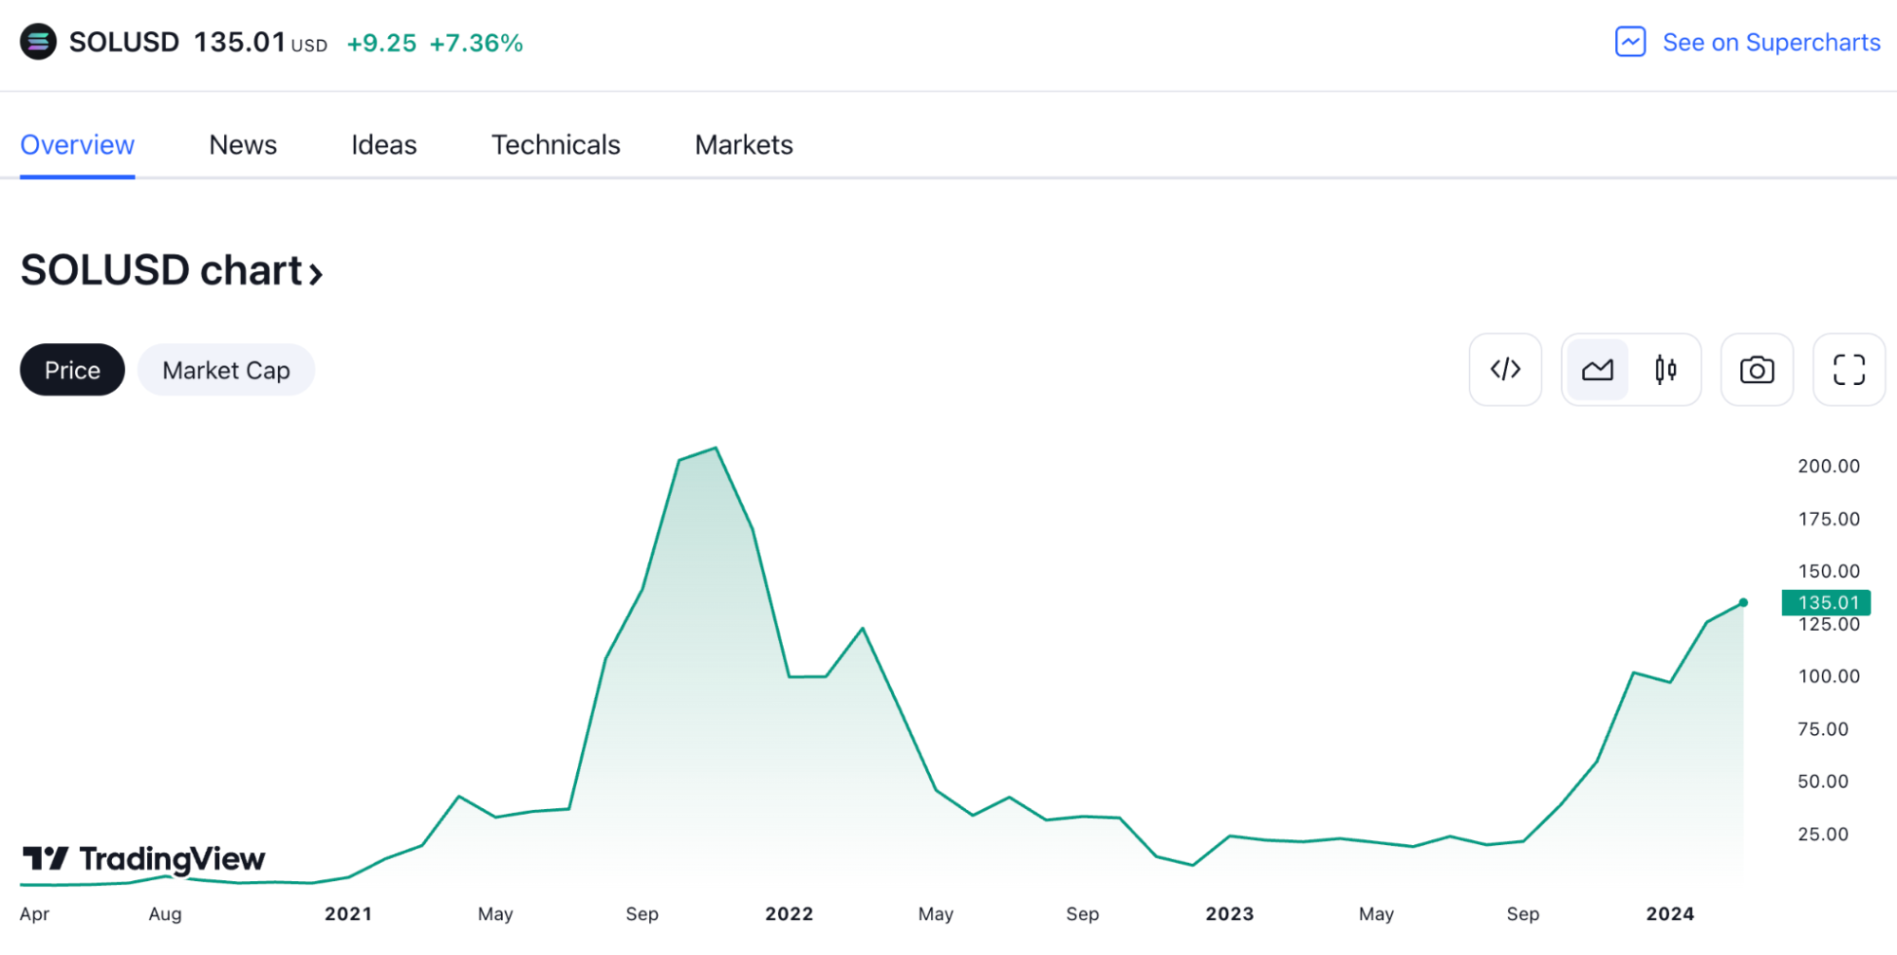Take a chart snapshot with camera icon
The width and height of the screenshot is (1897, 955).
pos(1757,370)
